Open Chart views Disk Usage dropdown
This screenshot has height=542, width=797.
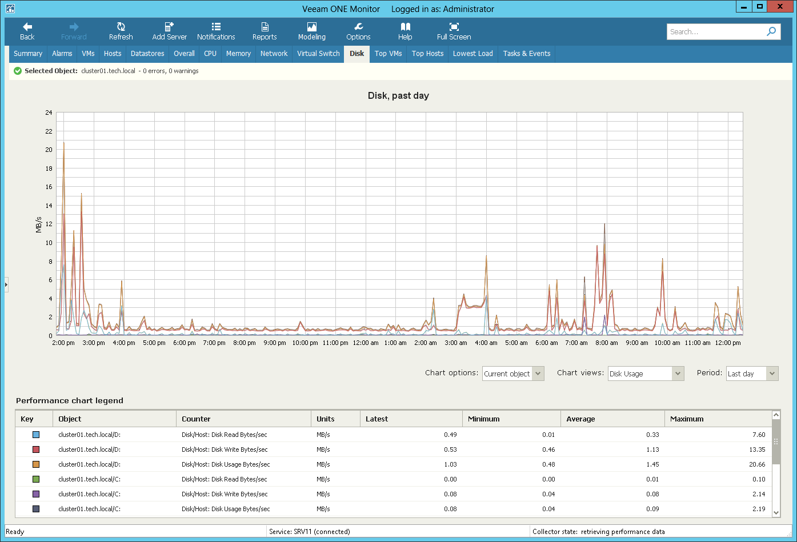646,374
